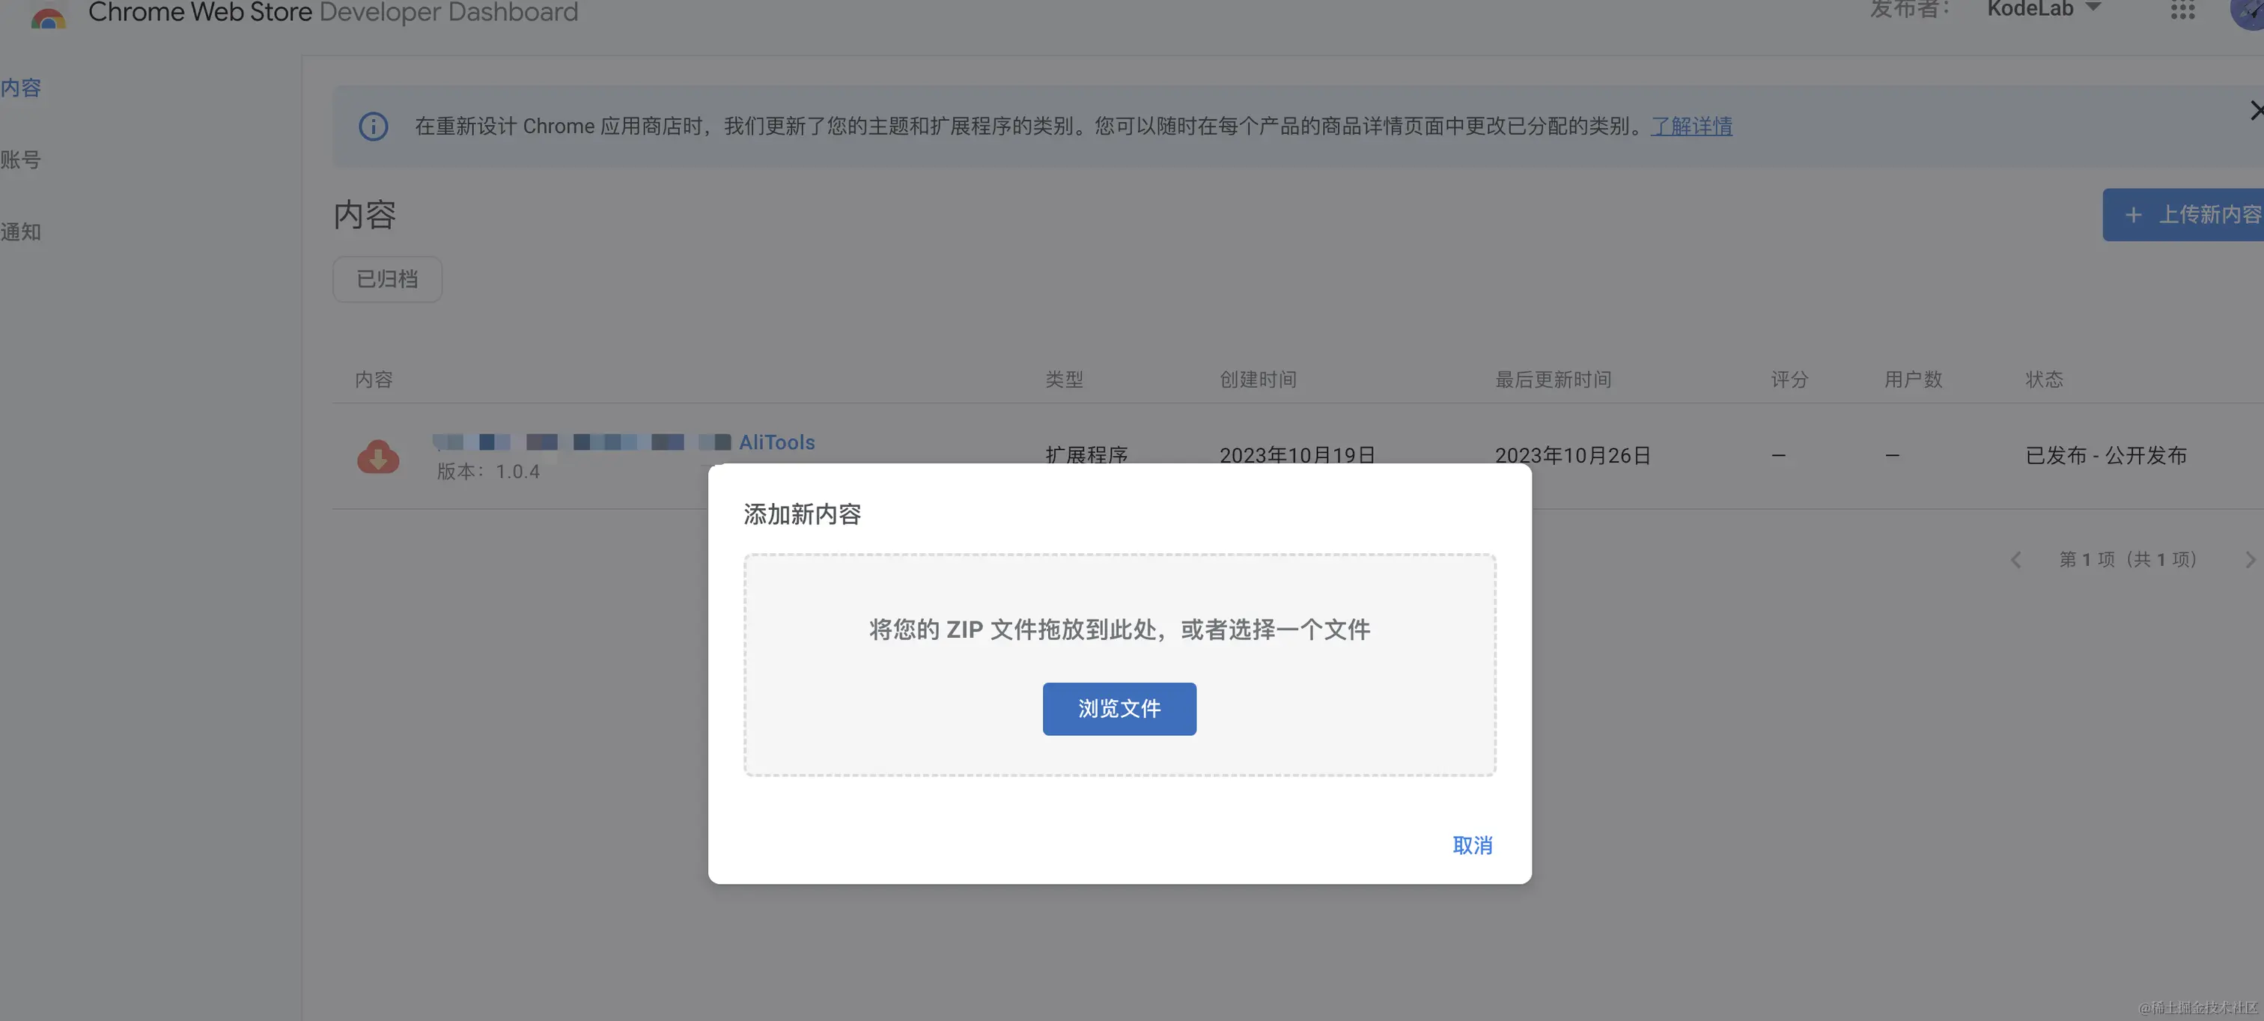Click the info icon in the banner
2264x1021 pixels.
tap(373, 127)
